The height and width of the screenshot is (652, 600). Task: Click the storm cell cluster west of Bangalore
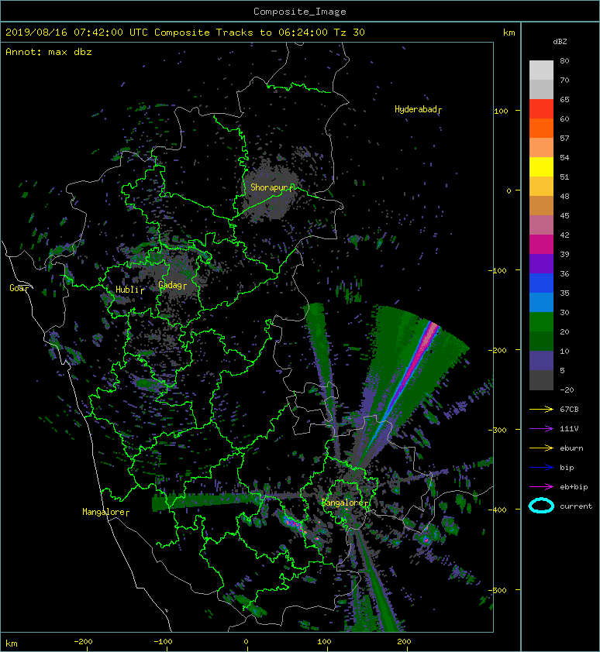tap(295, 524)
